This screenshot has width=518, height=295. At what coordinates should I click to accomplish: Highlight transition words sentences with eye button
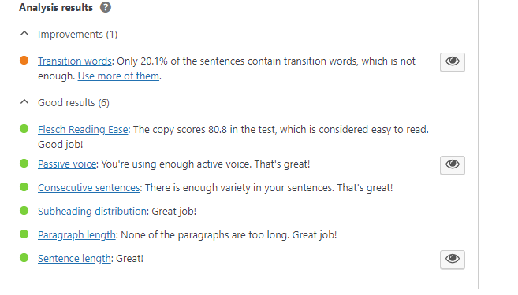pos(453,62)
